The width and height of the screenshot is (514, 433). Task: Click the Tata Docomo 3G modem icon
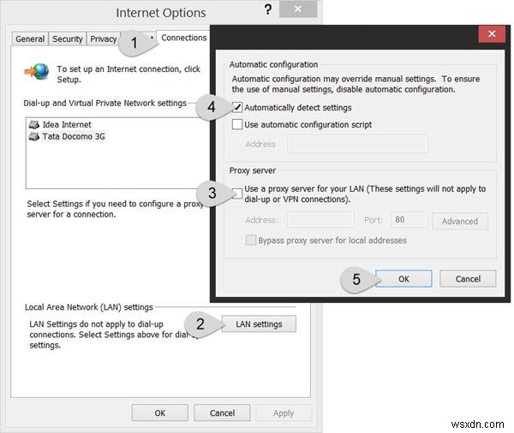point(33,136)
